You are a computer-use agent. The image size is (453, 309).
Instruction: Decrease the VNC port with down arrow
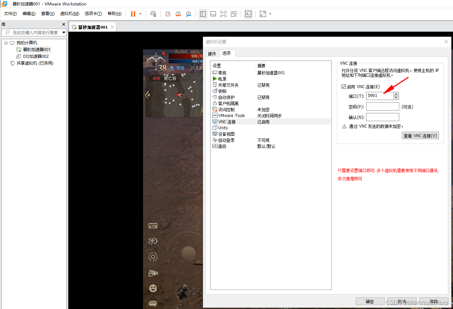click(396, 98)
